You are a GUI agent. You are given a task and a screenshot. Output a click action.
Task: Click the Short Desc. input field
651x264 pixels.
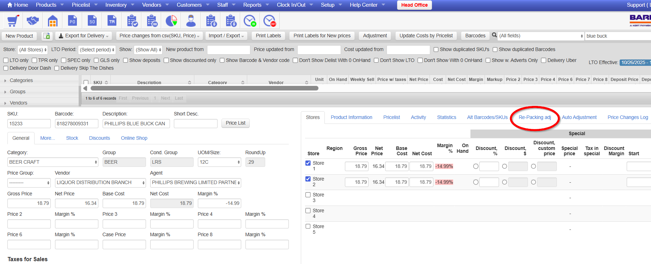point(195,124)
